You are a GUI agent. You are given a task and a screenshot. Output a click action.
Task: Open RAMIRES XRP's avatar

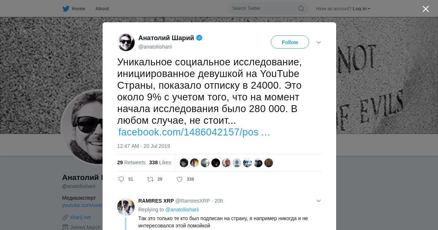(x=126, y=207)
